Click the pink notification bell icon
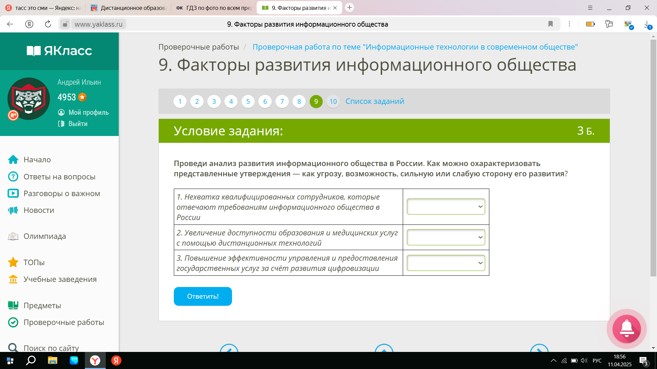Screen dimensions: 657x369 point(627,329)
